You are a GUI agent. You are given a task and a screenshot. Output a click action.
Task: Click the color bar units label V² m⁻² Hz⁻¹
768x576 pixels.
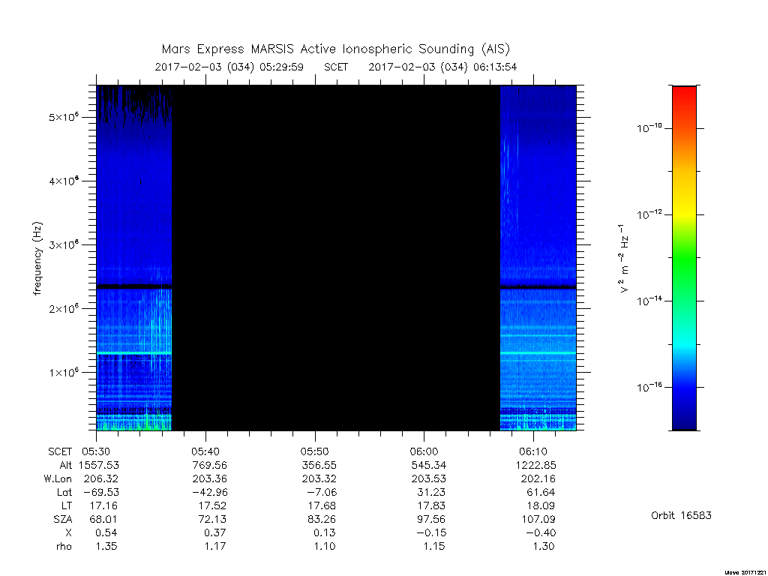click(623, 258)
